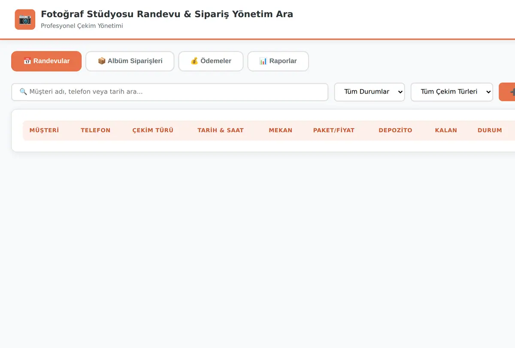Image resolution: width=515 pixels, height=348 pixels.
Task: Click the DEPOZİTO column header
Action: [395, 130]
